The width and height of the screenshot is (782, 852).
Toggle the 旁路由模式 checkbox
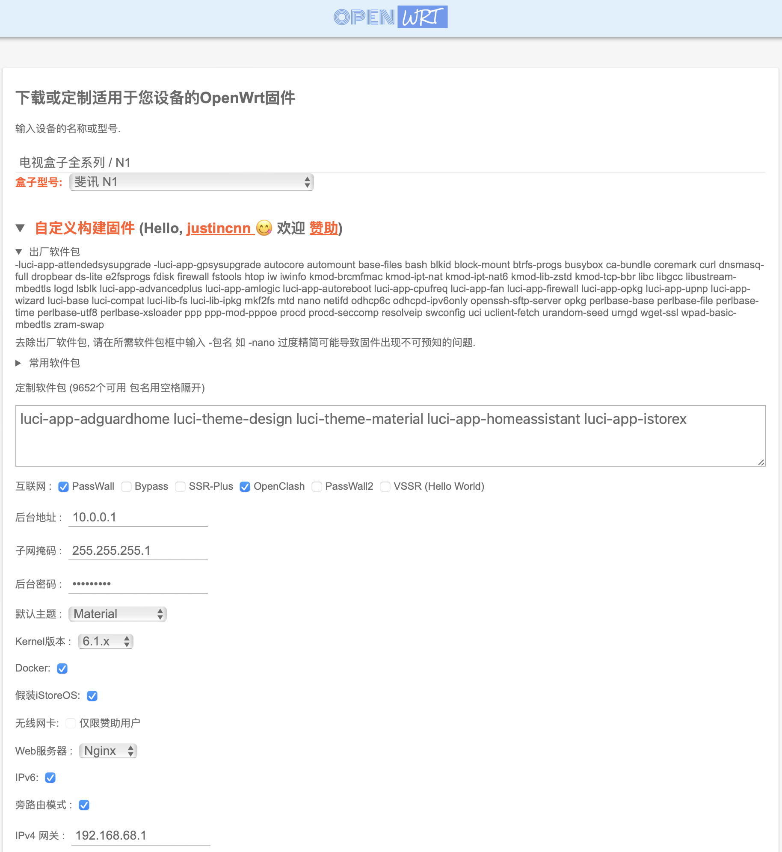[x=84, y=805]
